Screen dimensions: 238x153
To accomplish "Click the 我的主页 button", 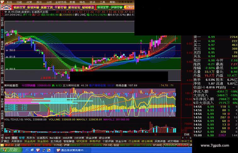I will click(19, 8).
